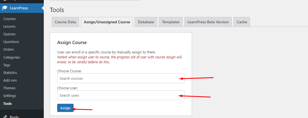Open the Quizzes menu item
Viewport: 308px width, 118px height.
[x=9, y=34]
